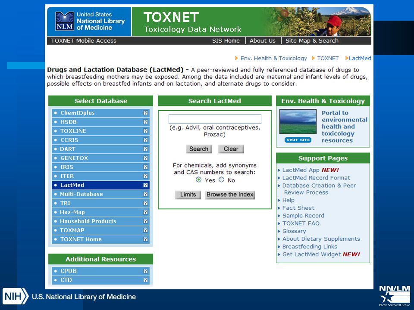Screen dimensions: 414x310
Task: Open help icon for ITER
Action: tap(145, 176)
